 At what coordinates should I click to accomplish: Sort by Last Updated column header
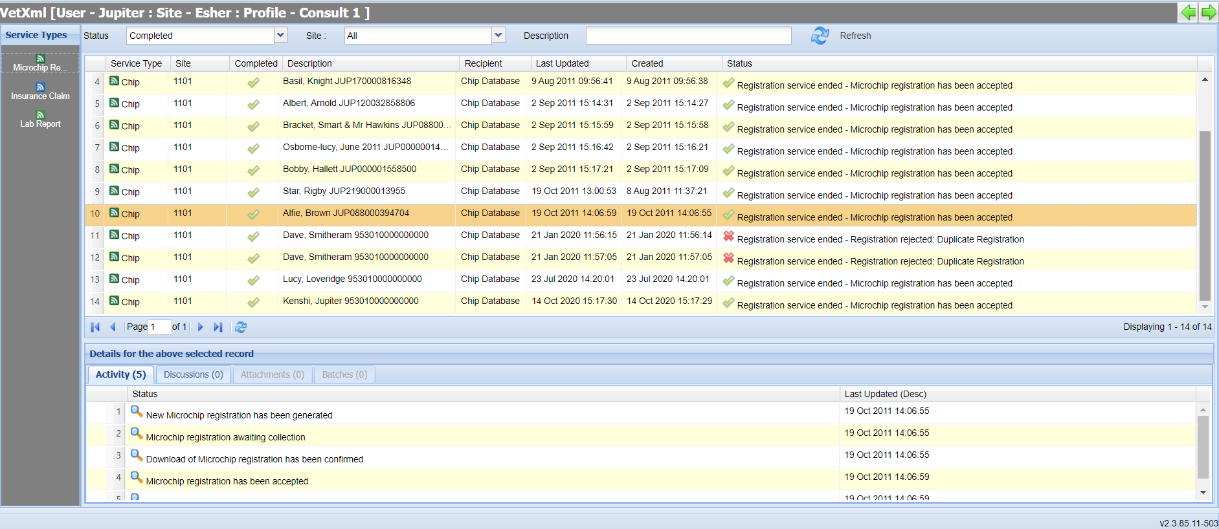point(563,63)
